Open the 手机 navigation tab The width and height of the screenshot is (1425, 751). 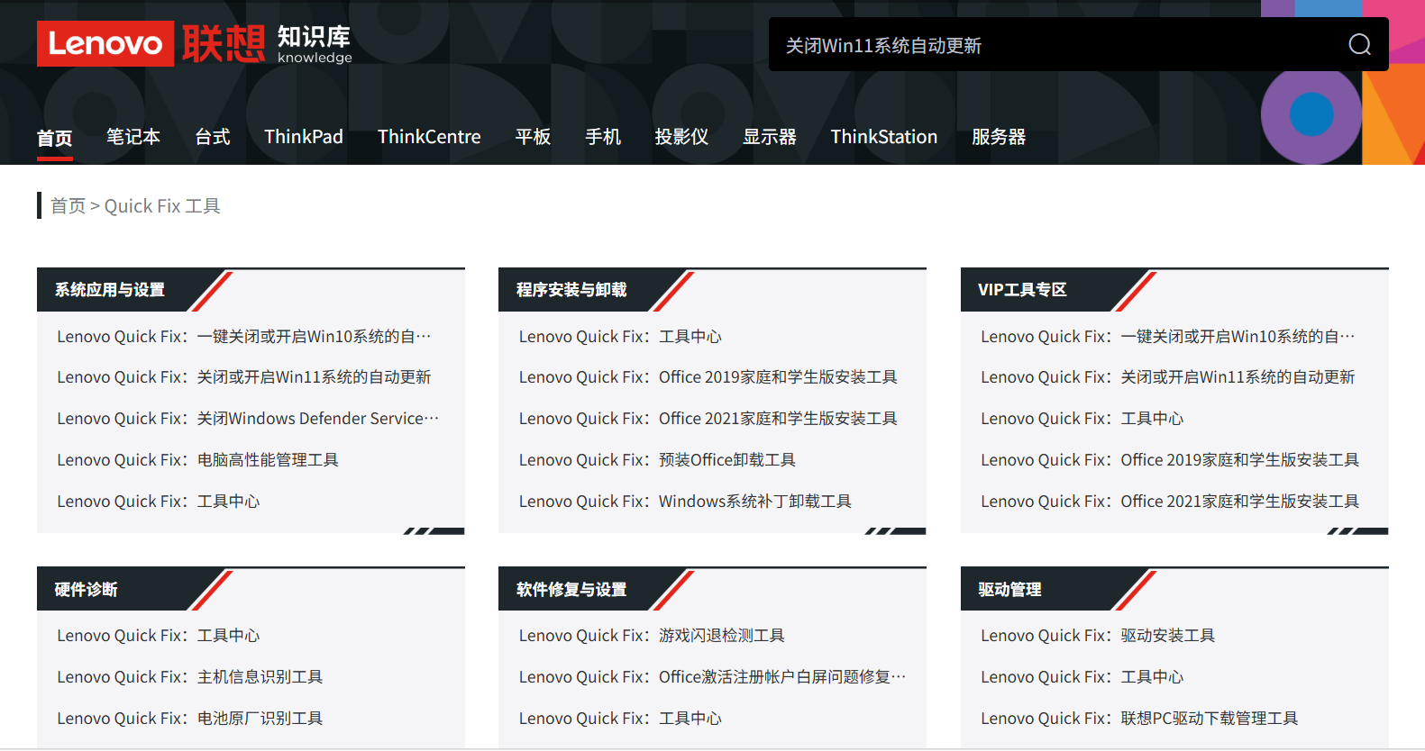603,137
